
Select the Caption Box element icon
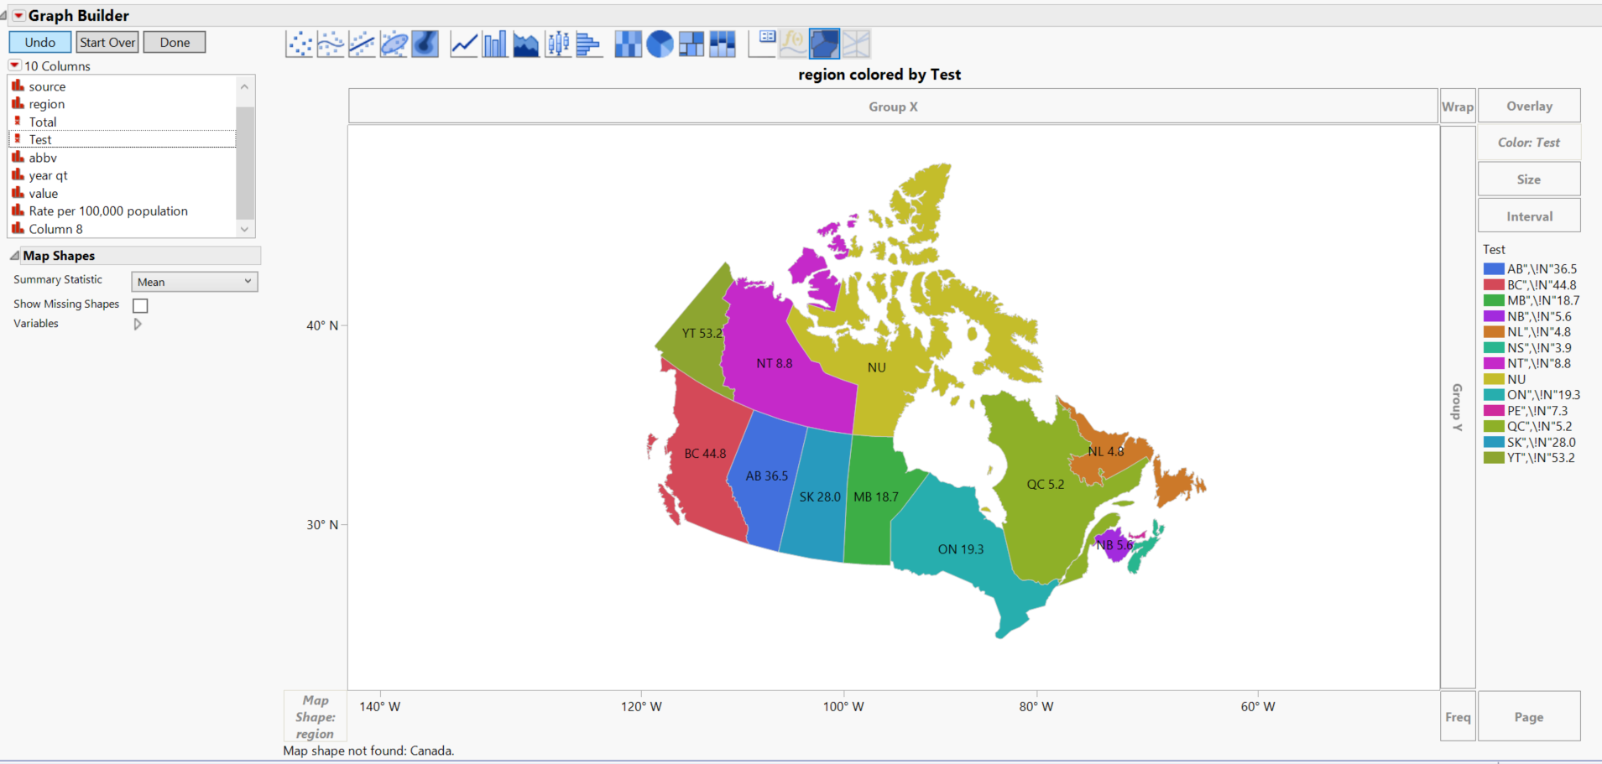761,43
